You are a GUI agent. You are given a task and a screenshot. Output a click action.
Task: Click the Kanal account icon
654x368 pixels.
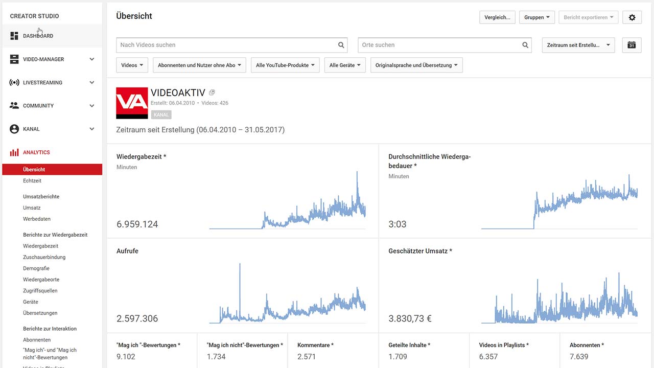pos(14,129)
